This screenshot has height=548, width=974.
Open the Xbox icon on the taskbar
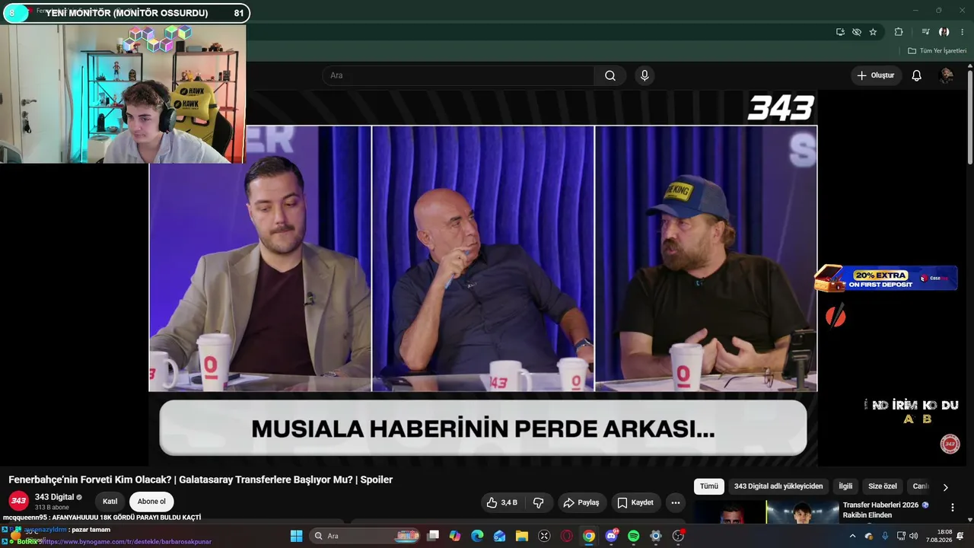544,536
